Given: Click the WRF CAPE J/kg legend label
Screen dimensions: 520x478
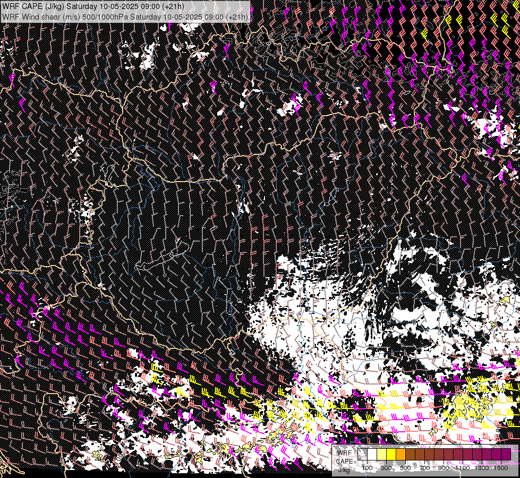Looking at the screenshot, I should (345, 462).
